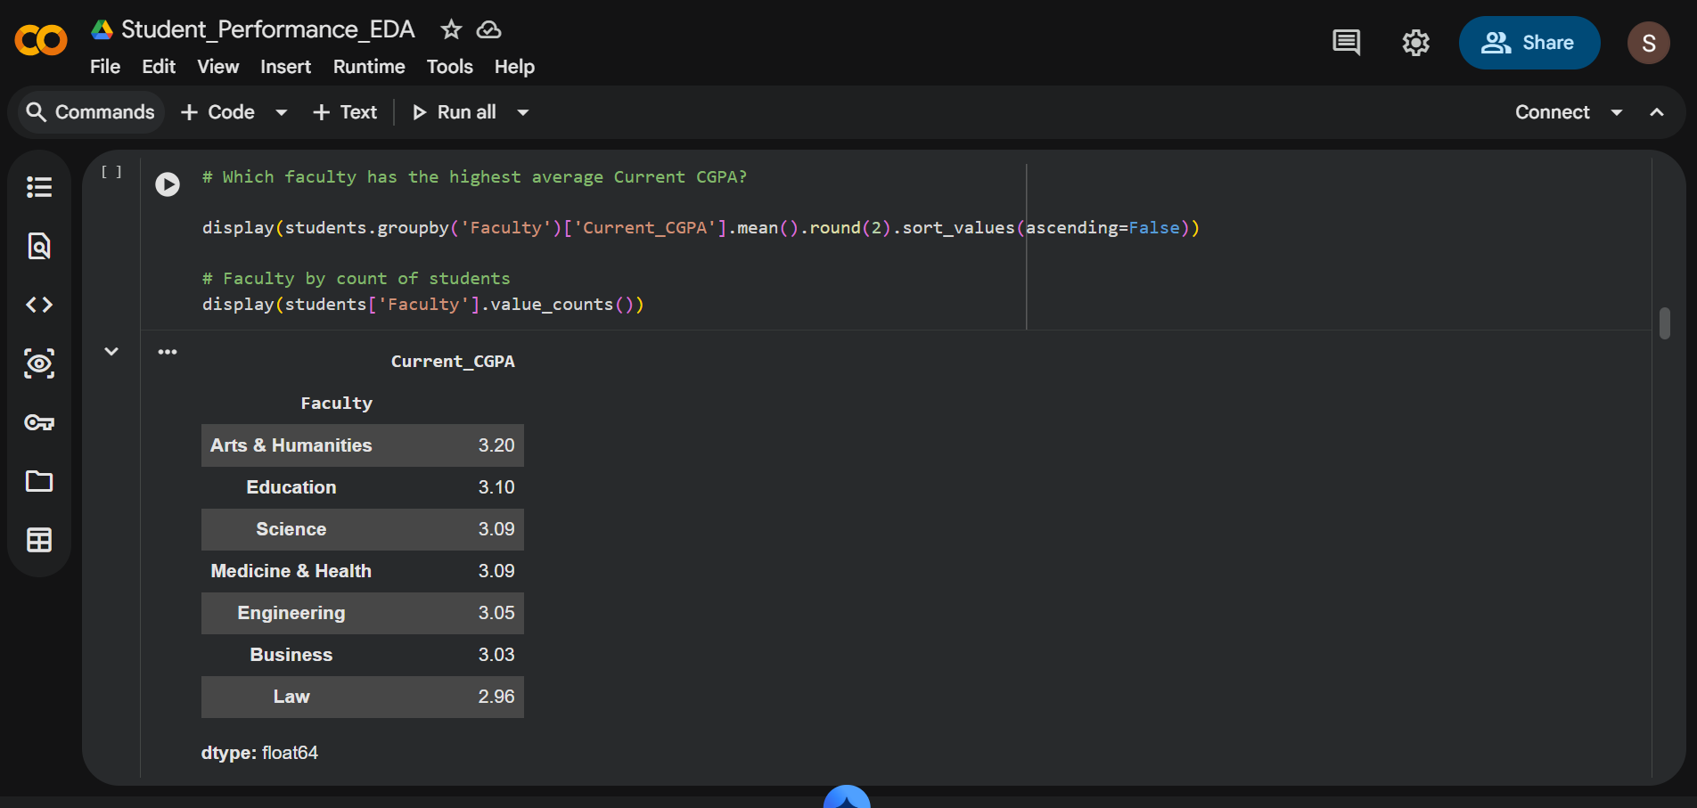Open the Code button dropdown arrow

282,112
